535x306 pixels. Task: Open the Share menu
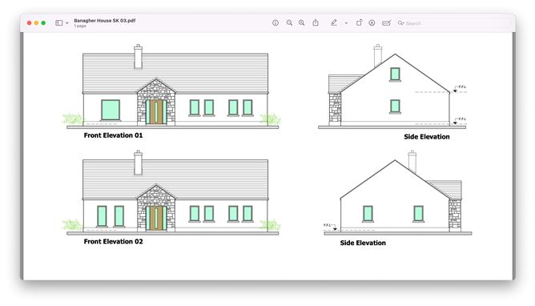pos(316,23)
